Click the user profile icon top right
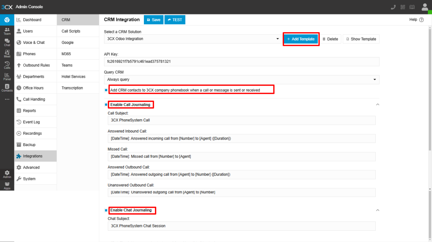Viewport: 432px width, 242px height. pos(424,7)
